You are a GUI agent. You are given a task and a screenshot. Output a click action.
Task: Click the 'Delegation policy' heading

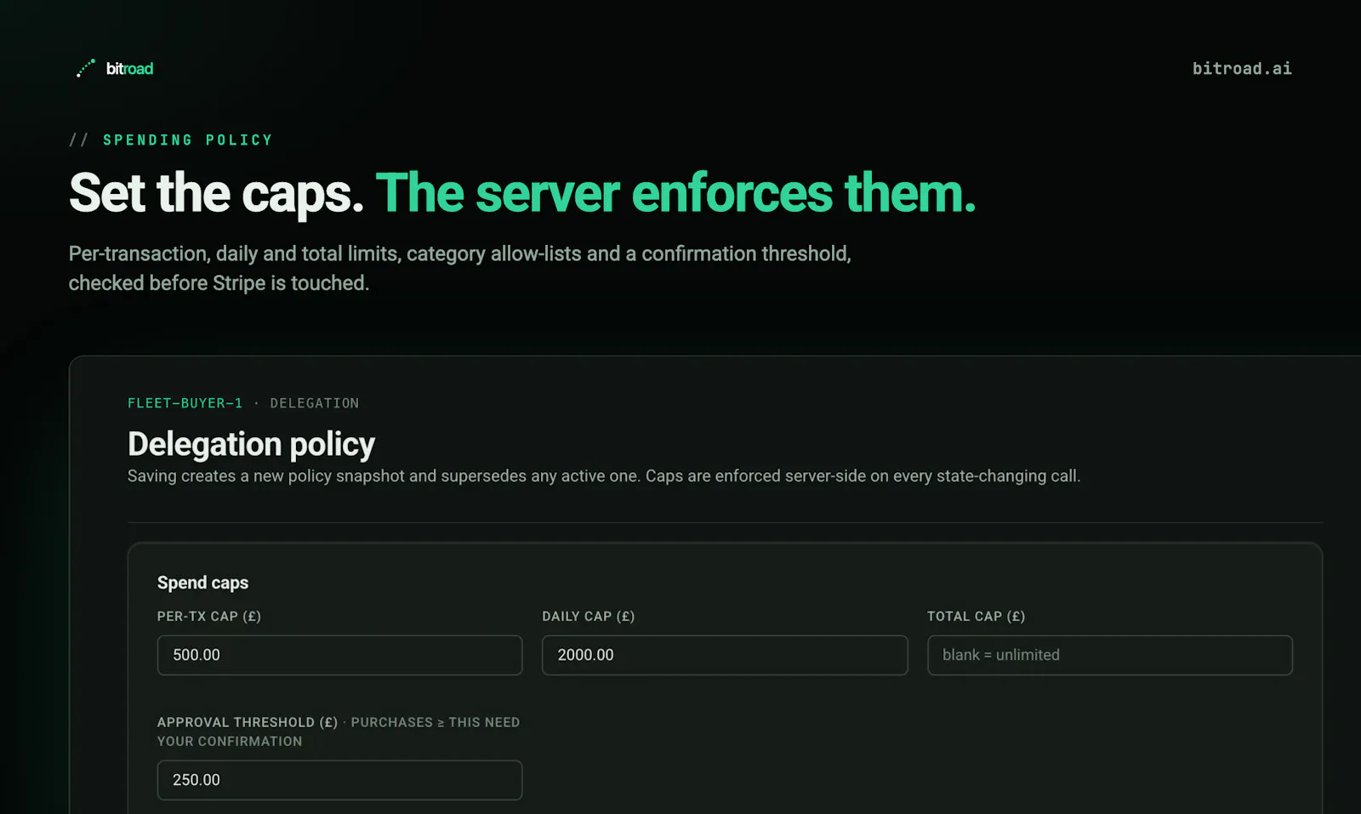coord(251,444)
